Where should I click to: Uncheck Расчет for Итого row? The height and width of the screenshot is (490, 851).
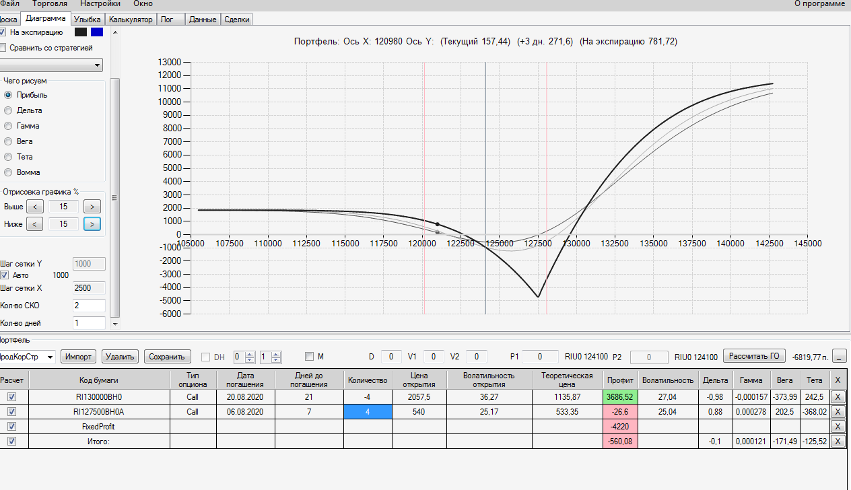click(11, 442)
